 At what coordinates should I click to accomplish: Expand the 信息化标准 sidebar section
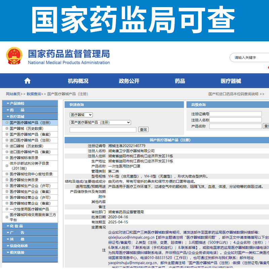pyautogui.click(x=30, y=246)
